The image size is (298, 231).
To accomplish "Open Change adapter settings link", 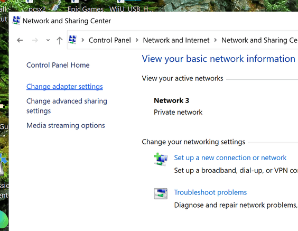I will tap(64, 87).
